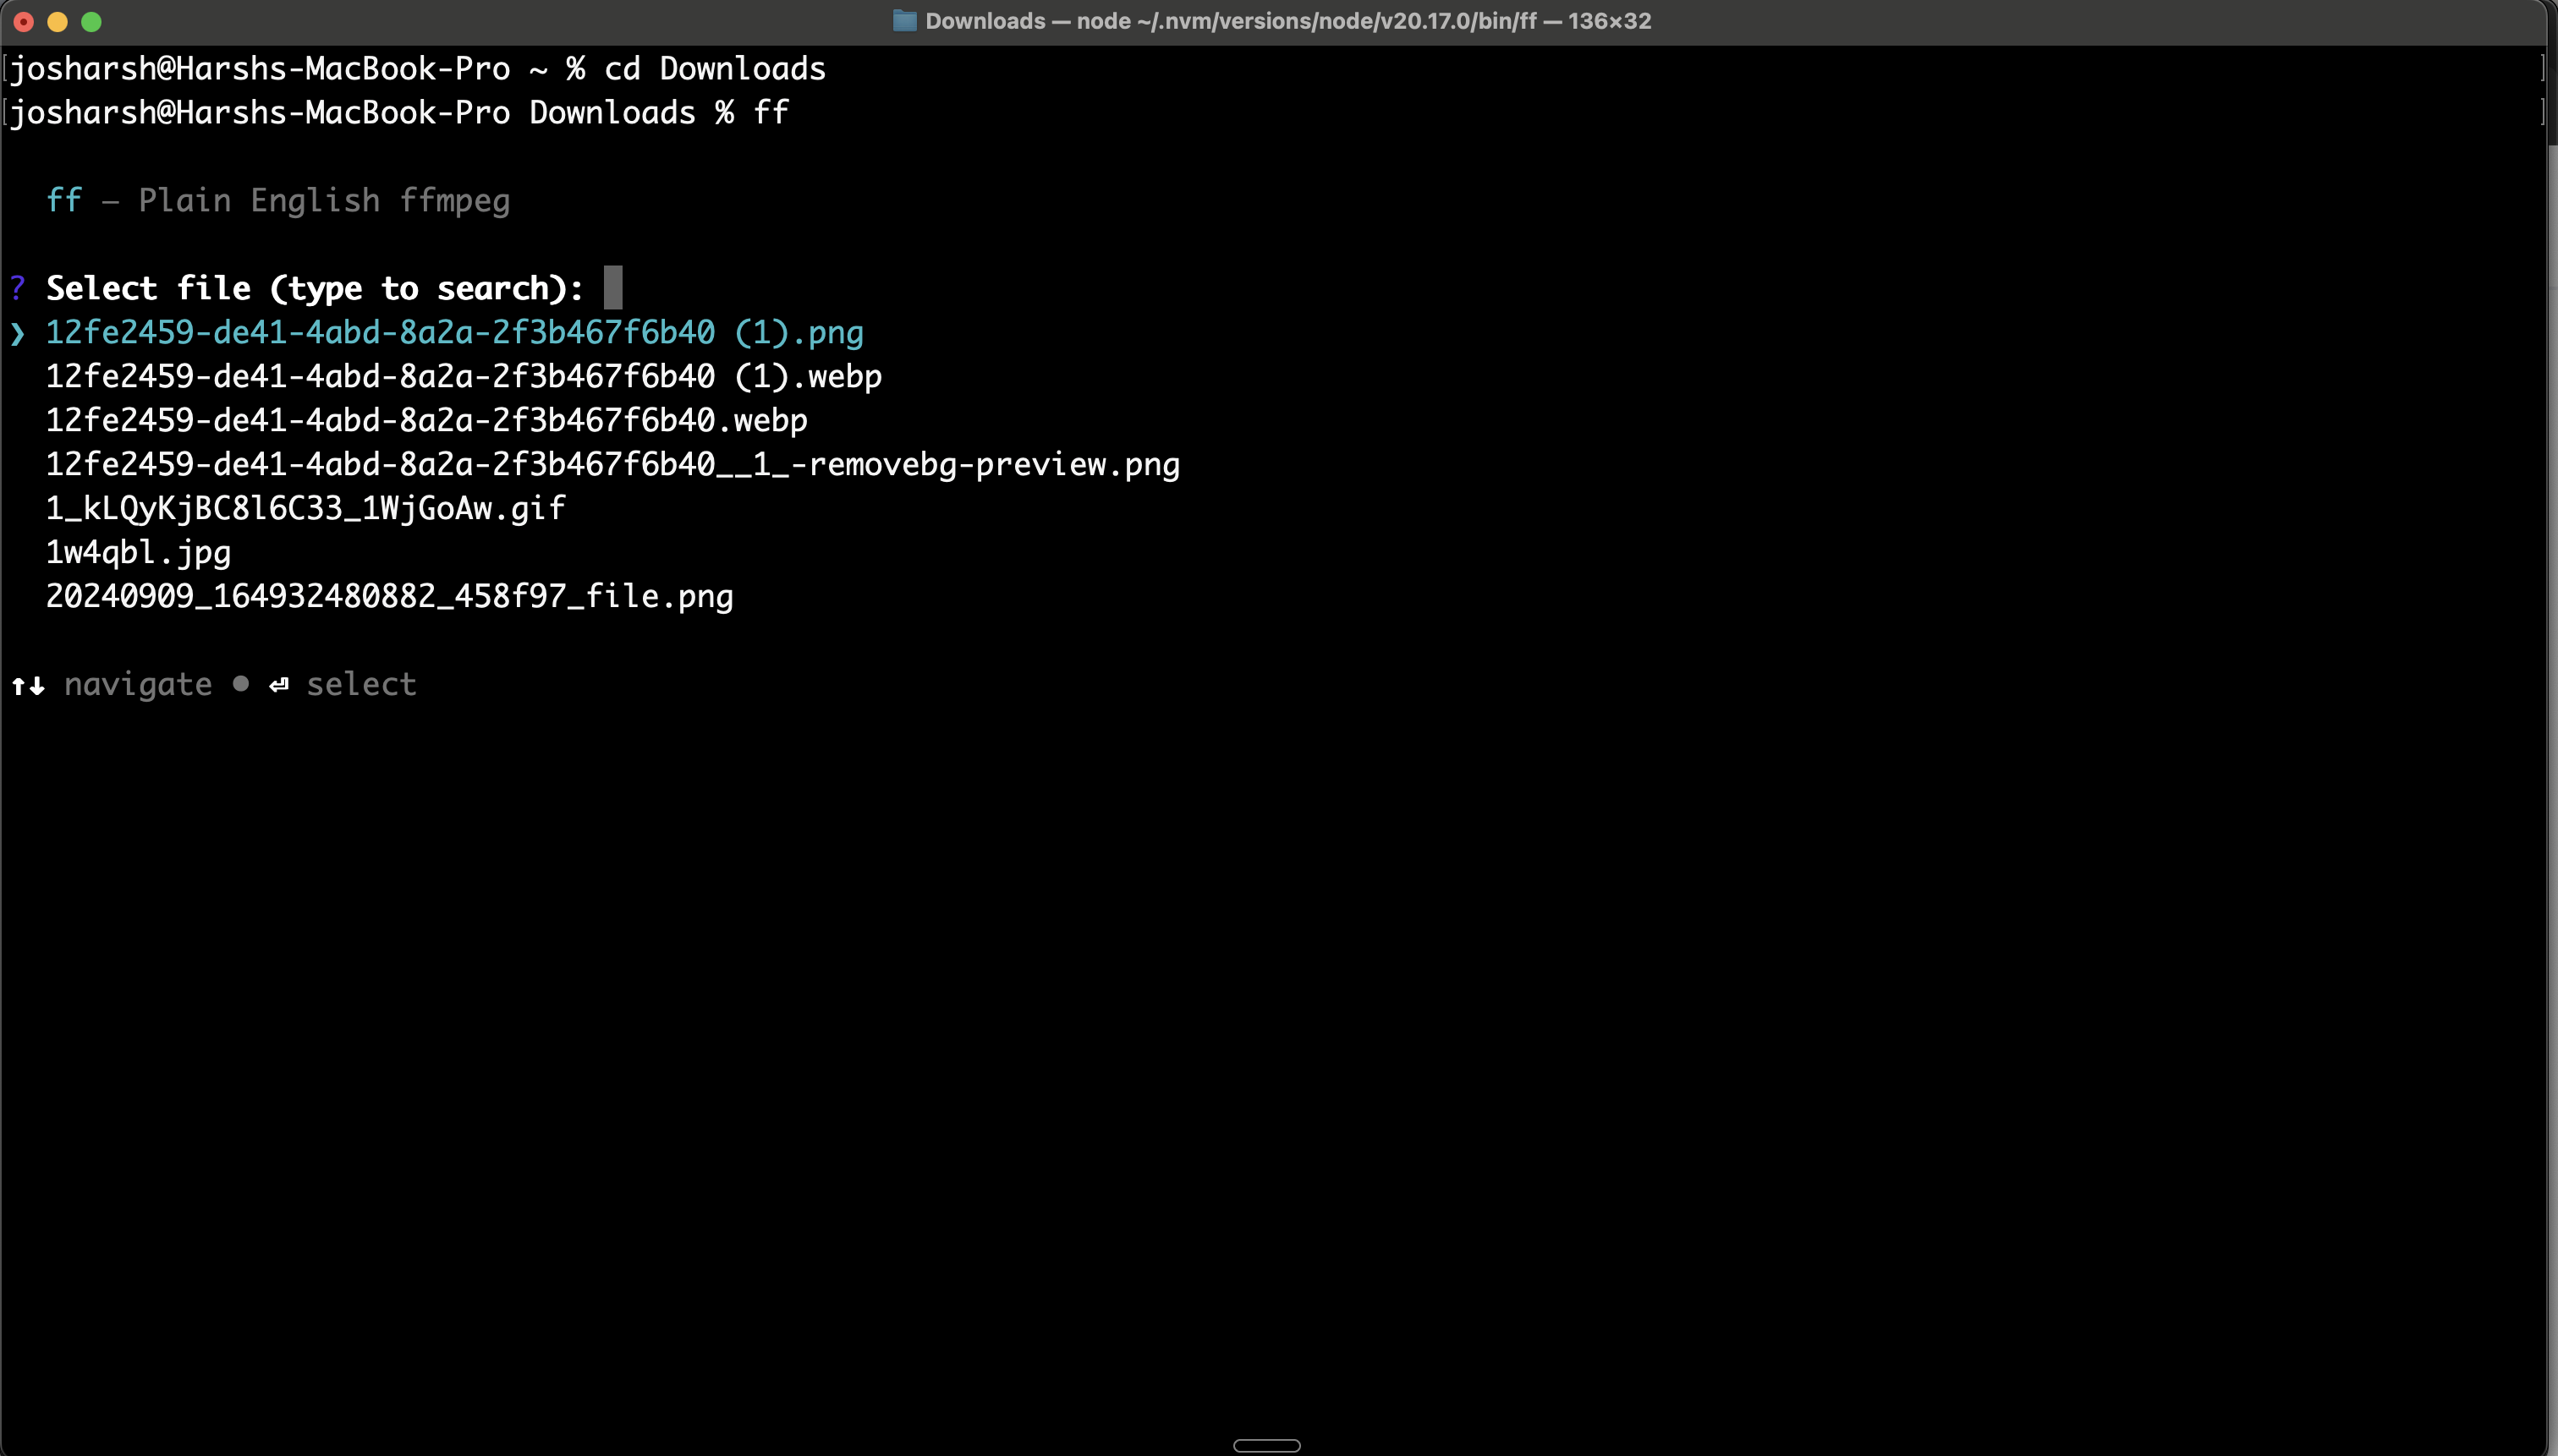
Task: Click the typed ff command on prompt line
Action: click(771, 113)
